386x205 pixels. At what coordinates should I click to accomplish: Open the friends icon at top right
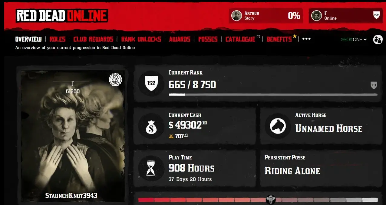tap(378, 39)
